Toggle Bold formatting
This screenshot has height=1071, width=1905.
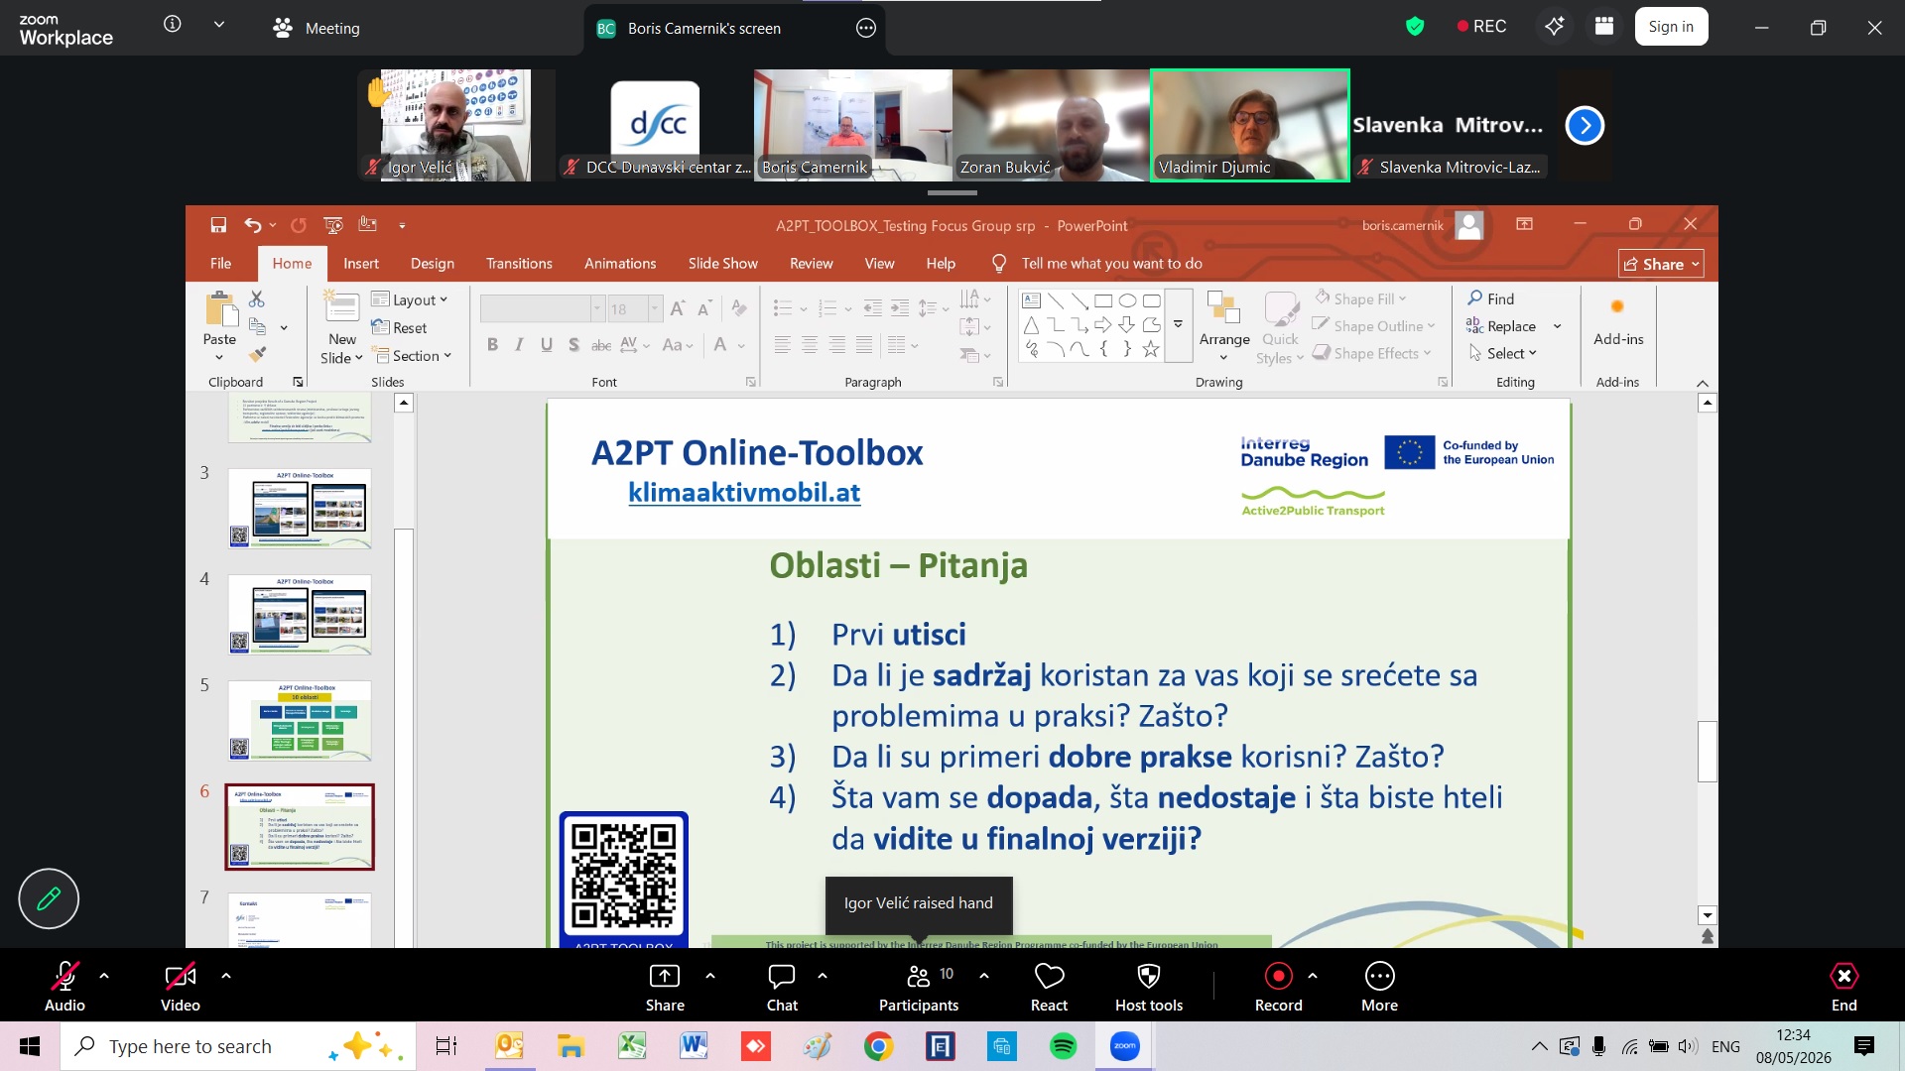click(492, 345)
